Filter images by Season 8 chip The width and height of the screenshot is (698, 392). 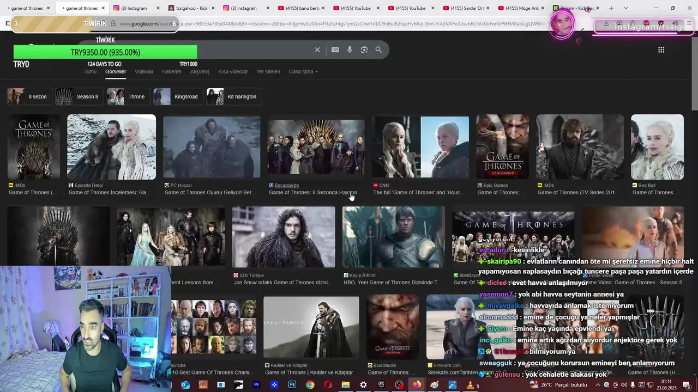pos(79,96)
